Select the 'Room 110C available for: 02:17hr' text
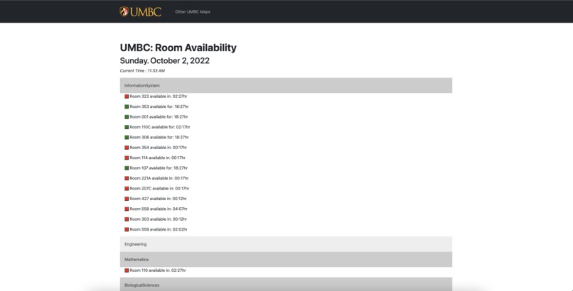 (x=160, y=127)
